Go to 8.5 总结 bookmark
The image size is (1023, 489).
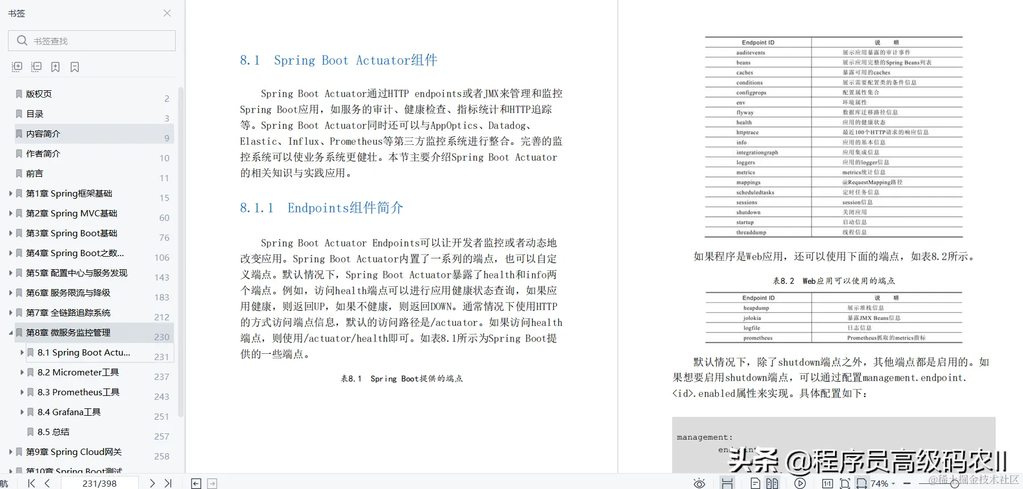[x=53, y=432]
